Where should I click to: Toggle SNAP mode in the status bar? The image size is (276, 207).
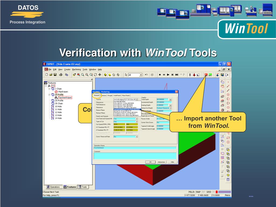[198, 192]
